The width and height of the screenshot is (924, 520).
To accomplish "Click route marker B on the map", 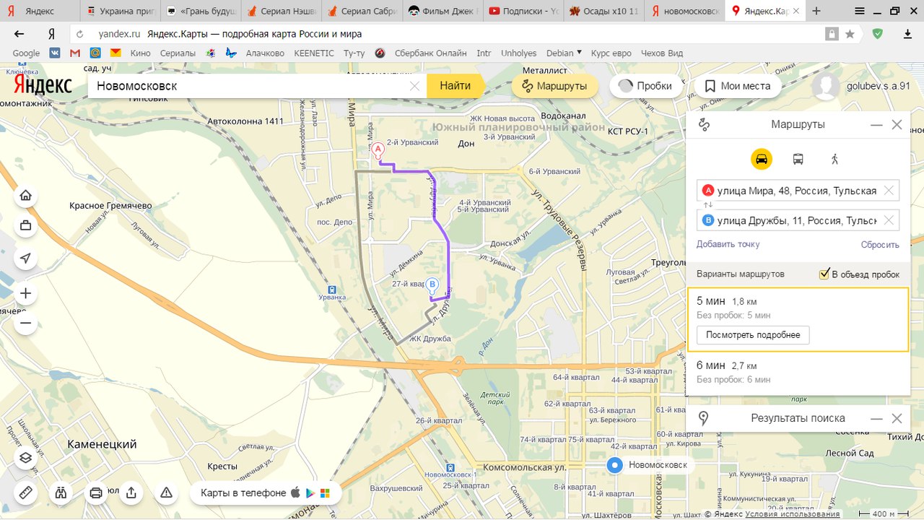I will pos(432,285).
